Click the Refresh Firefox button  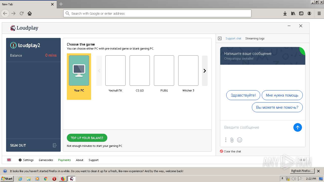302,171
